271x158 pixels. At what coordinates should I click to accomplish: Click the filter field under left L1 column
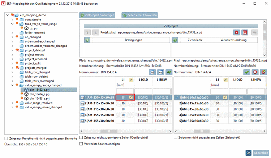point(125,91)
